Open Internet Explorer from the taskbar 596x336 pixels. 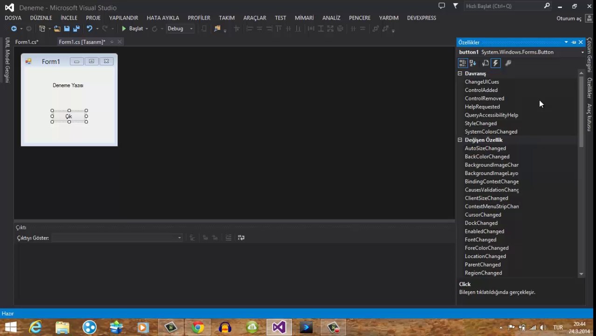click(x=35, y=328)
